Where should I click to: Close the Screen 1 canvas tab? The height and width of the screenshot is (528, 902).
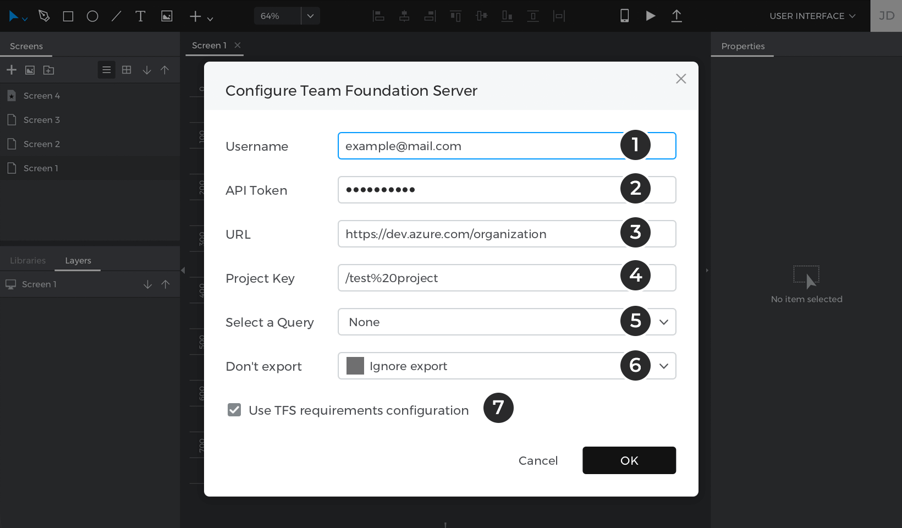coord(238,45)
